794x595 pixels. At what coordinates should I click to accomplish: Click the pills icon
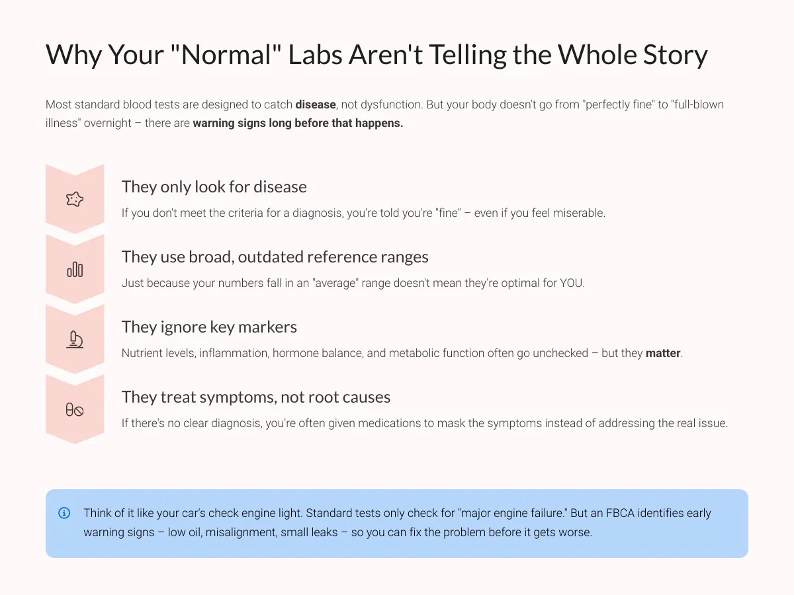point(75,410)
